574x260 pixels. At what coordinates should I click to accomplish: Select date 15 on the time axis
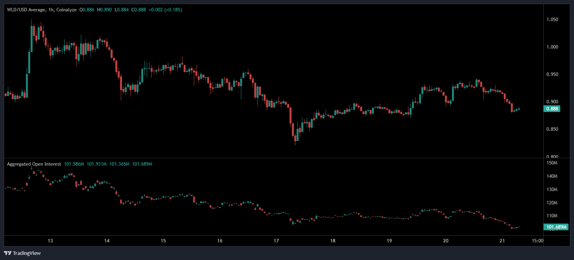pos(163,241)
